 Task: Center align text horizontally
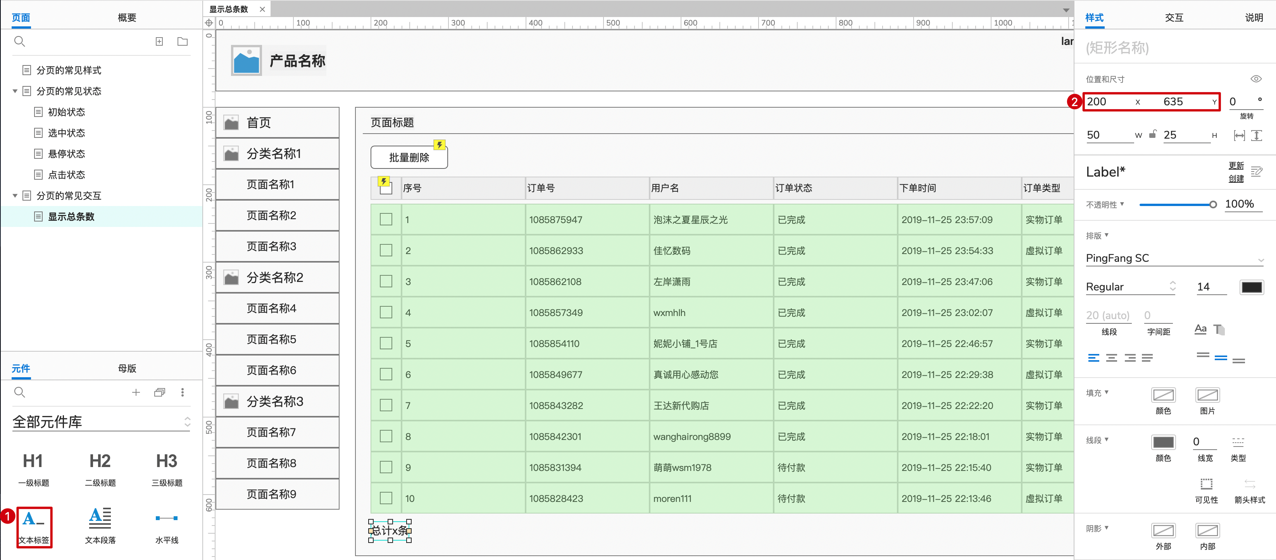[x=1112, y=357]
